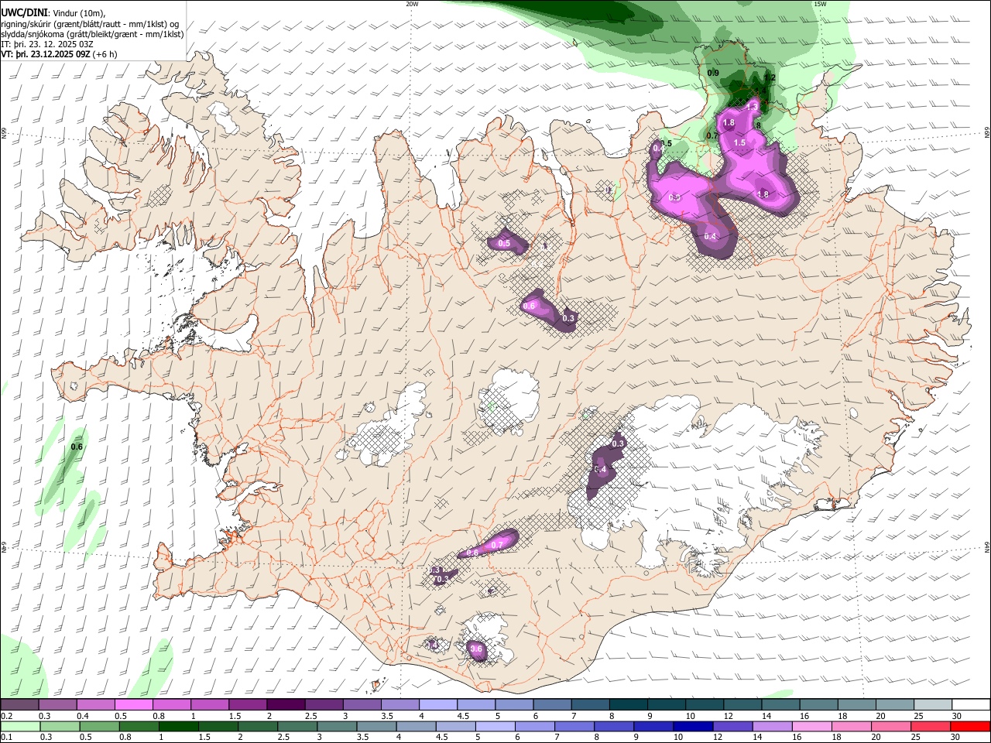Select the VT: þri. 23.12.2025 09Z valid time text
This screenshot has height=743, width=991.
pos(46,54)
